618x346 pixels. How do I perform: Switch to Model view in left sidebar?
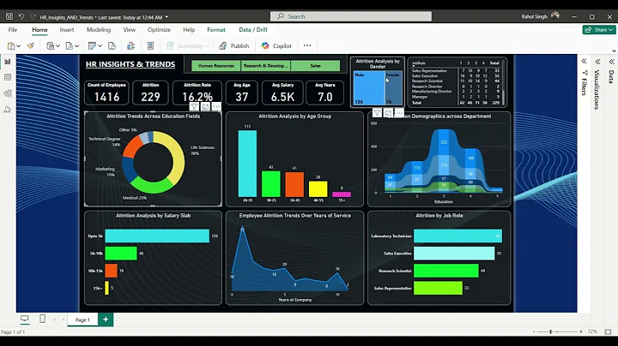[x=8, y=93]
